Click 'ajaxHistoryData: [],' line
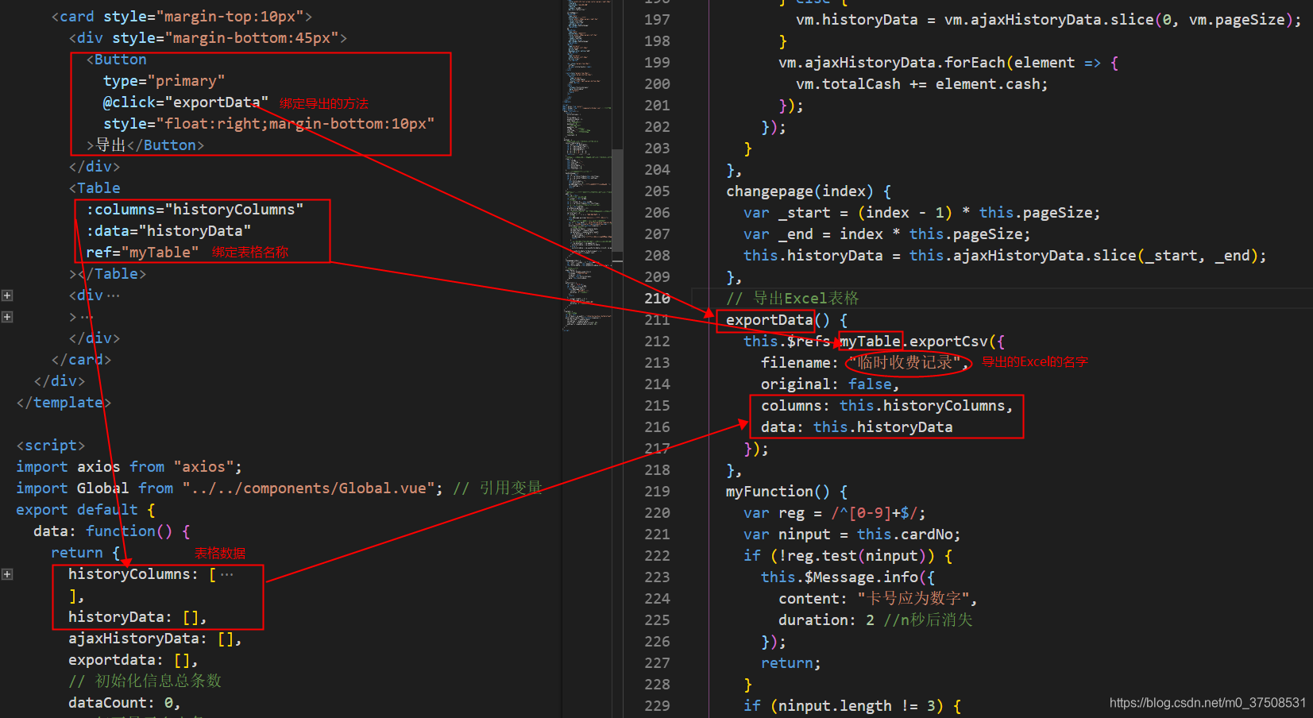This screenshot has height=718, width=1313. coord(155,639)
